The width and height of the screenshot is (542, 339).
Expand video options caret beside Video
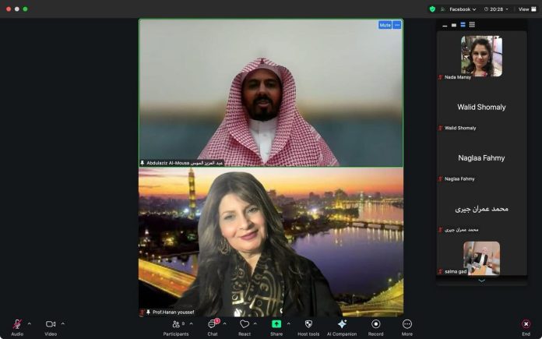[x=63, y=323]
